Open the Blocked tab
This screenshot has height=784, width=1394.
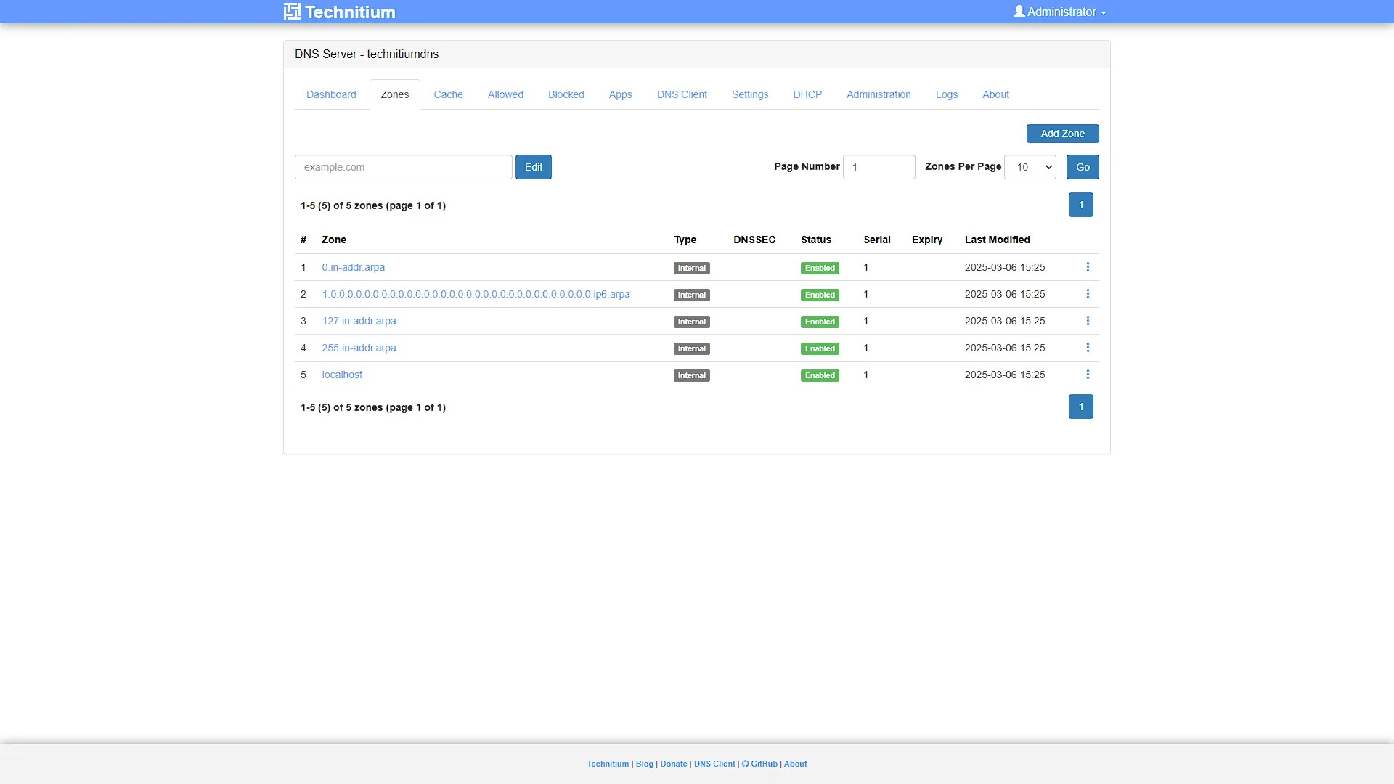566,94
